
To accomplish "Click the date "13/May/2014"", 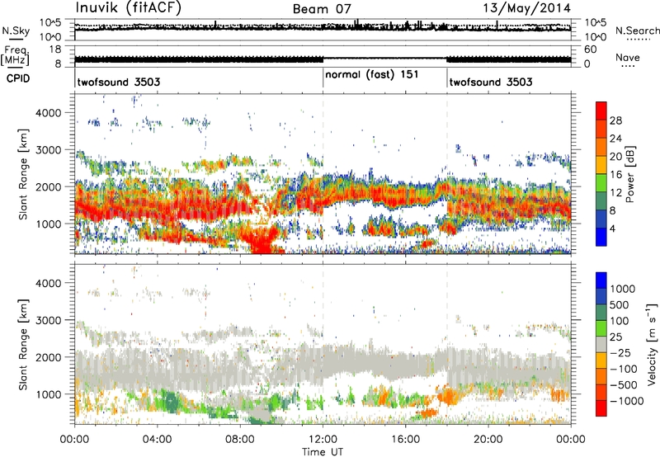I will pos(526,8).
